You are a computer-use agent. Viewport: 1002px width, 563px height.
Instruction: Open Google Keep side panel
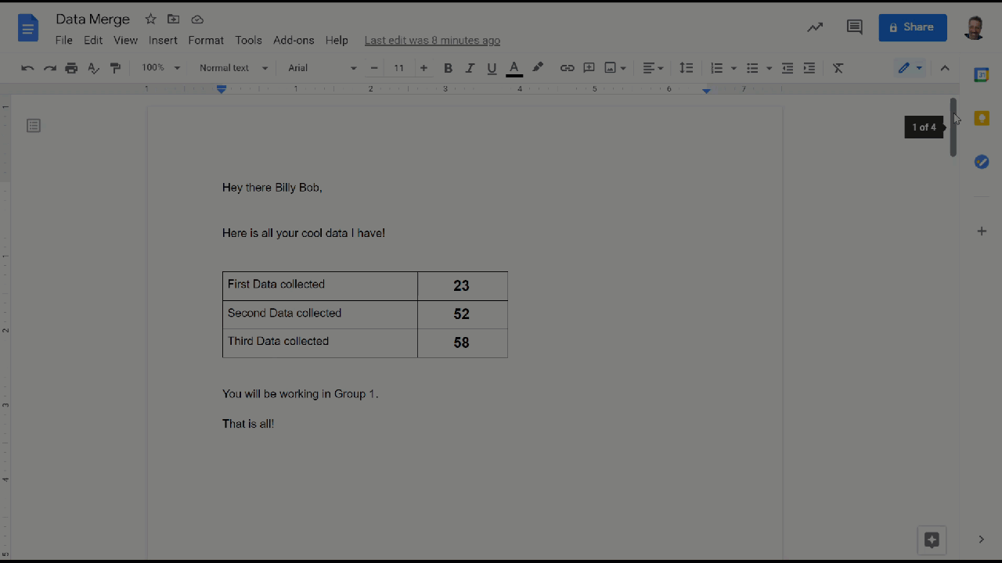tap(982, 118)
